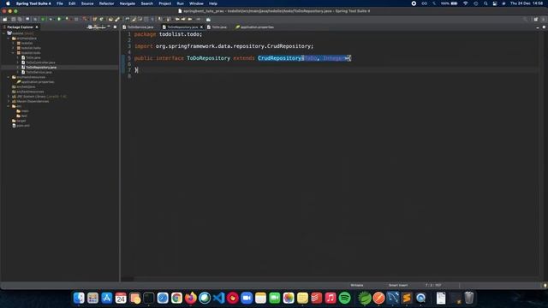Collapse the src/main/resources folder

[9, 77]
